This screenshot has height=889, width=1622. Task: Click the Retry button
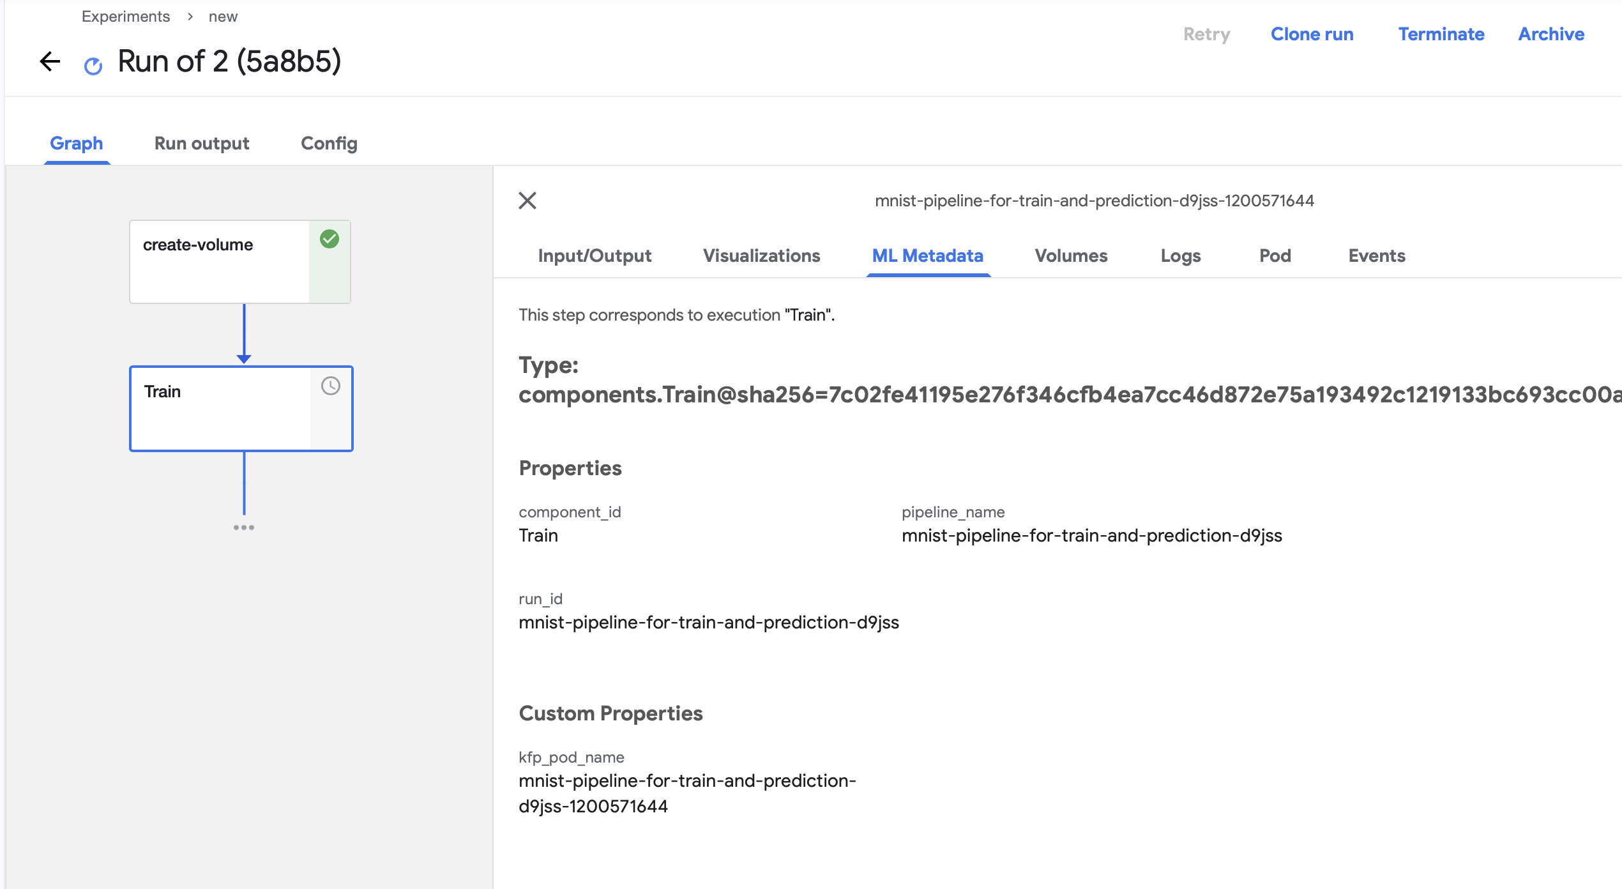tap(1206, 34)
